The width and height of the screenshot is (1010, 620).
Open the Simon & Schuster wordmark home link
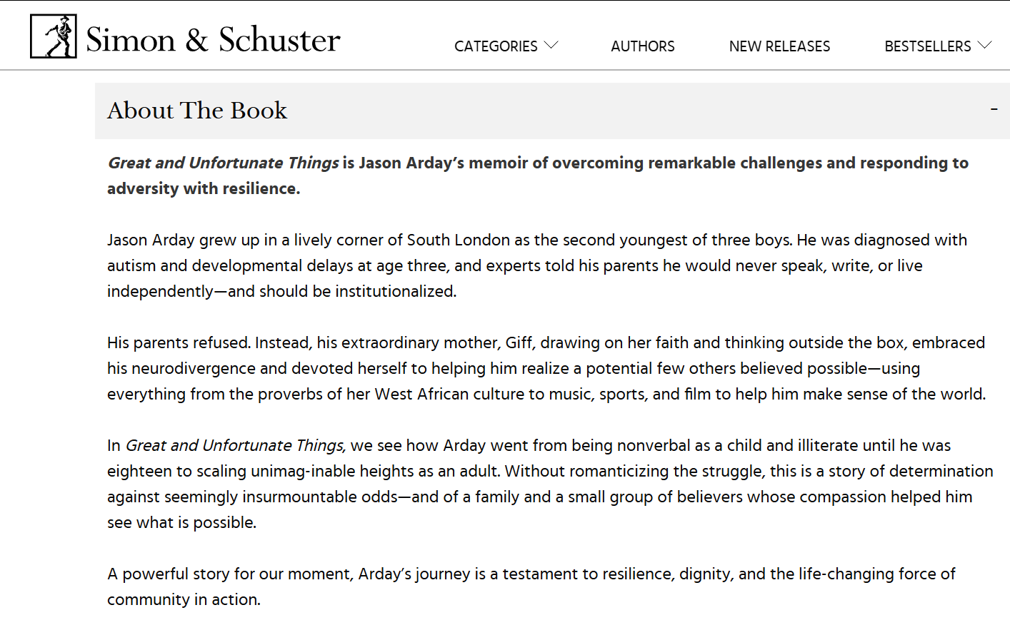pyautogui.click(x=213, y=39)
